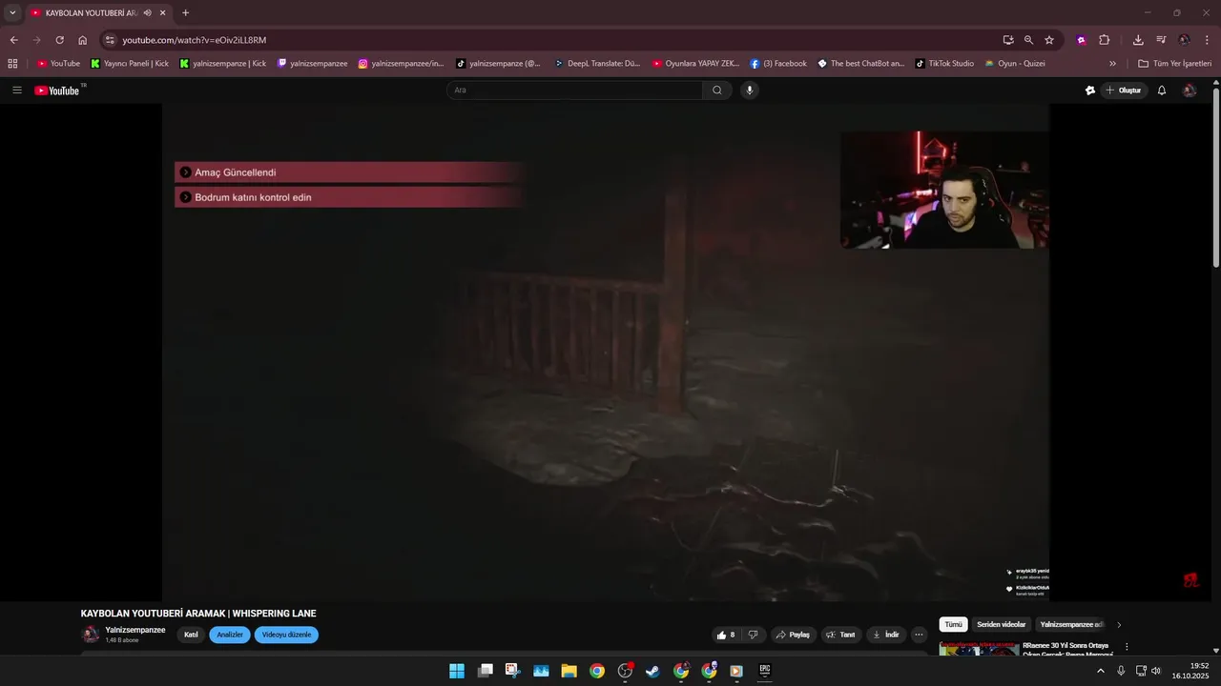Image resolution: width=1221 pixels, height=686 pixels.
Task: Open YouTube bookmark
Action: click(x=59, y=64)
